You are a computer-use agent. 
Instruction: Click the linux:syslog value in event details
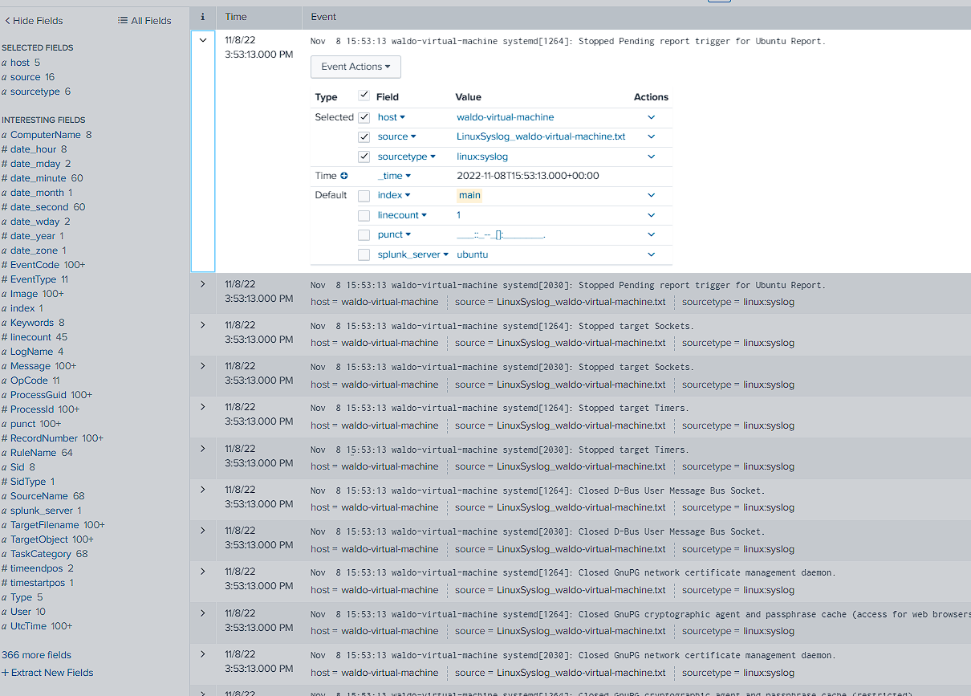[x=482, y=157]
